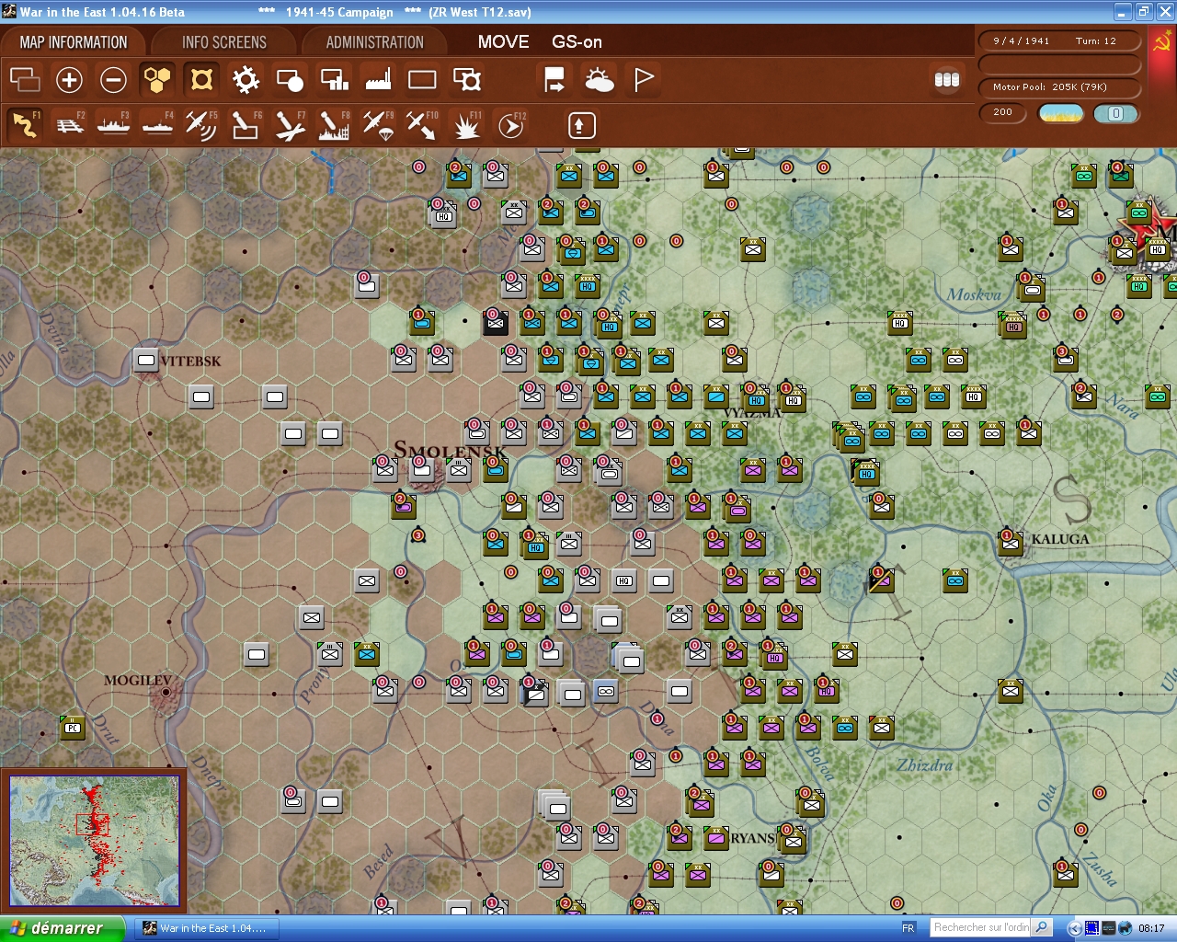The height and width of the screenshot is (942, 1177).
Task: Click the outlined pennant flag icon
Action: pos(644,80)
